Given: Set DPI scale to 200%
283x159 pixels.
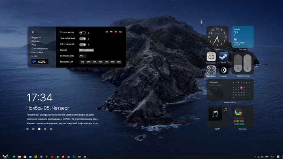Looking at the screenshot, I should (x=113, y=62).
